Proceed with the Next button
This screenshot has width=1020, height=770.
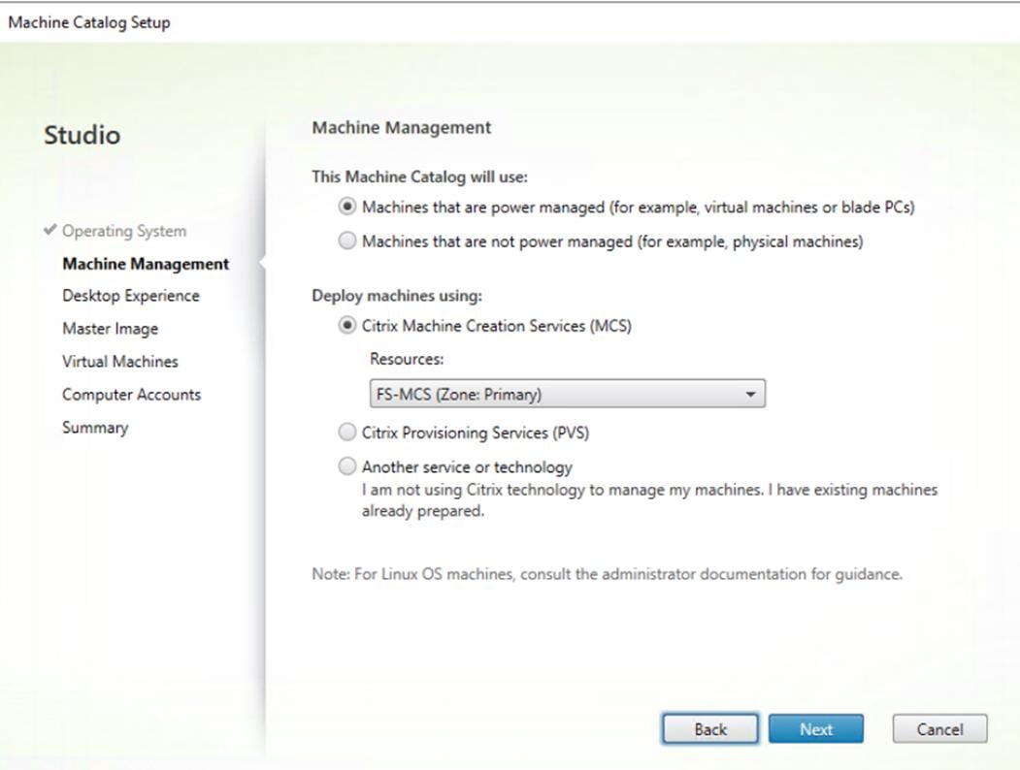point(816,729)
